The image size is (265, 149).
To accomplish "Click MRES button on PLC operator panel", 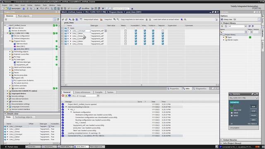I will tap(253, 120).
